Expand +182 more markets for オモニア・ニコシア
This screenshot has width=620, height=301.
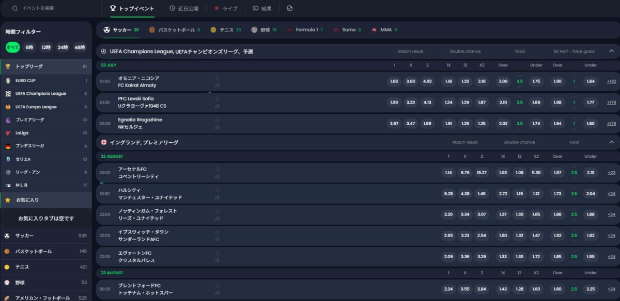click(611, 81)
